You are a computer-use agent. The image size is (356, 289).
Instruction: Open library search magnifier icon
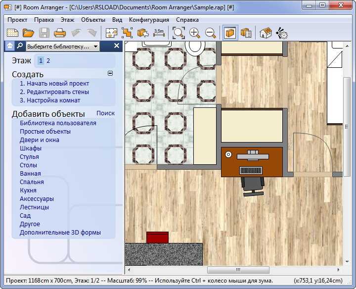click(x=20, y=46)
